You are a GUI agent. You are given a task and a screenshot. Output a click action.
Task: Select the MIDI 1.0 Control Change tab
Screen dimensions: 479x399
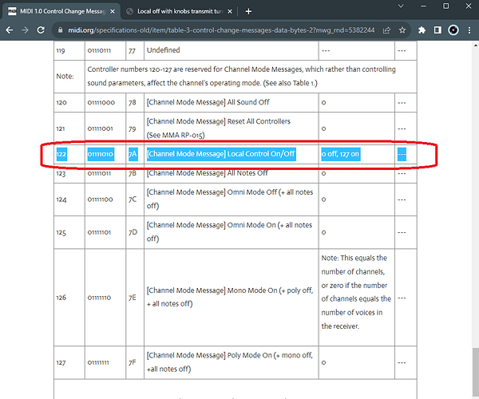pos(62,11)
